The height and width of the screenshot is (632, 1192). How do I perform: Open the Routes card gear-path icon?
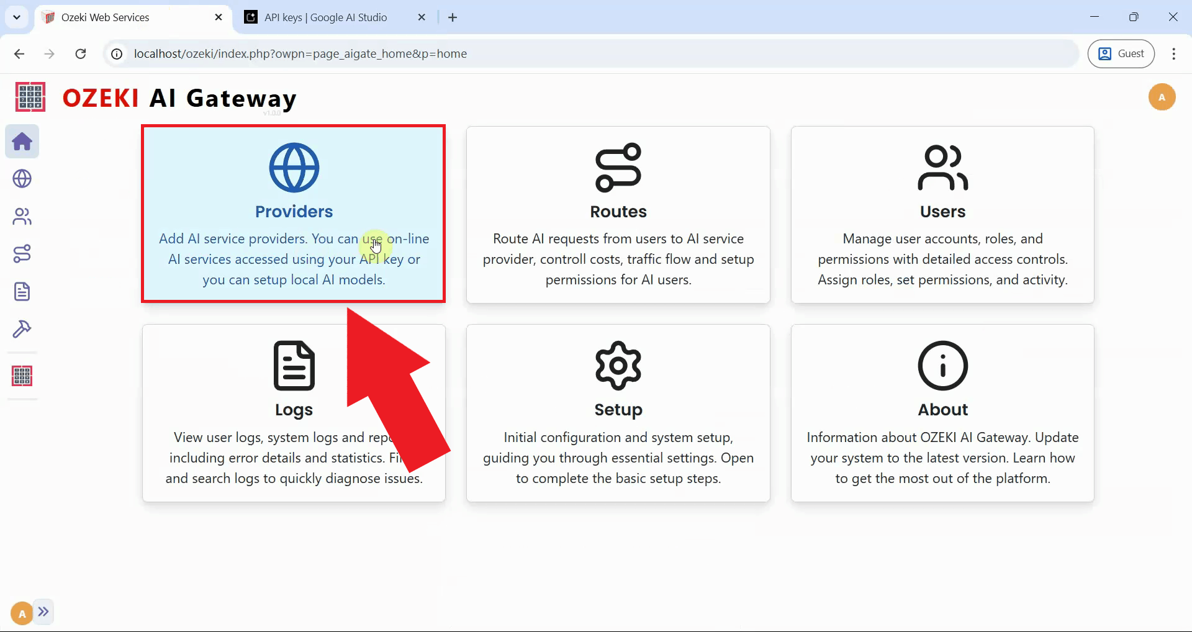tap(618, 166)
